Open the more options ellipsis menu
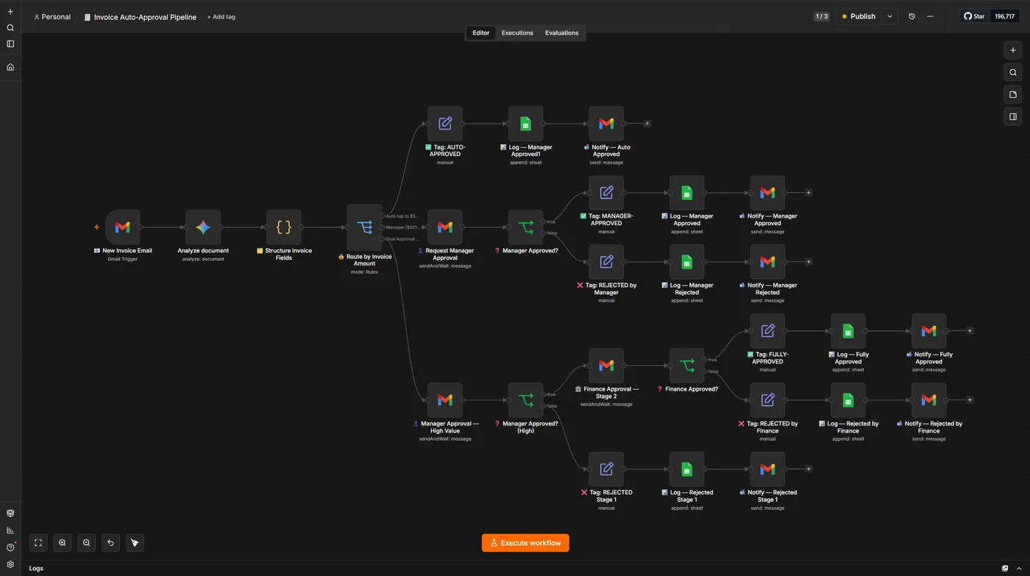Viewport: 1030px width, 576px height. point(930,16)
